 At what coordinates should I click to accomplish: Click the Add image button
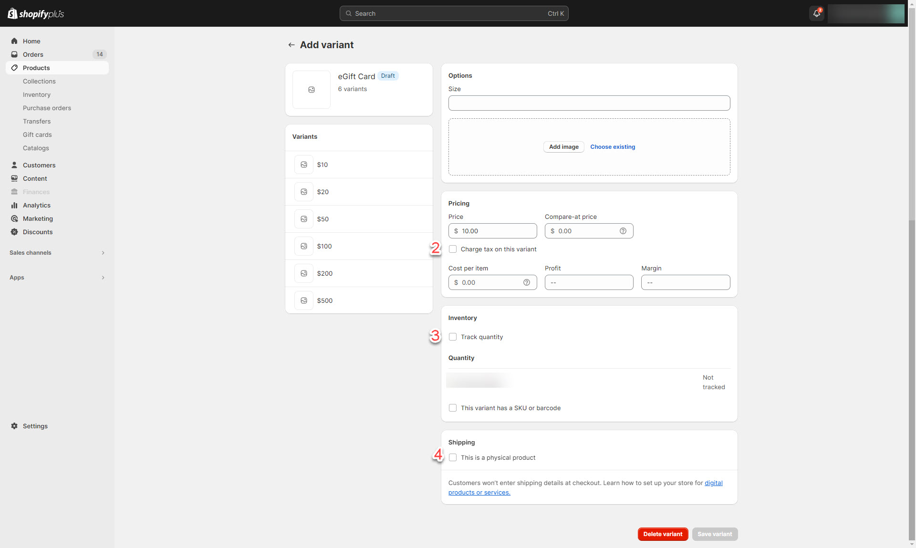(563, 147)
